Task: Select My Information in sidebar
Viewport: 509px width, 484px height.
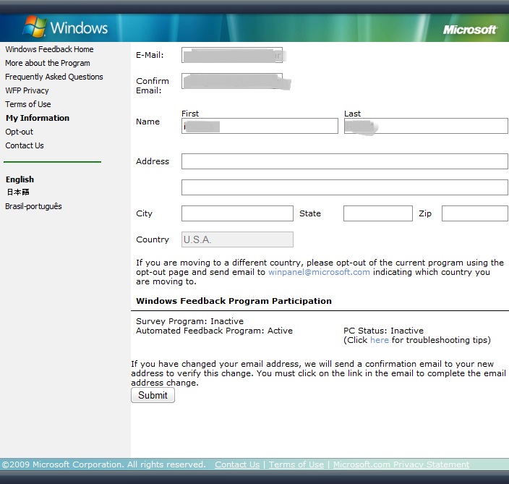Action: [x=38, y=118]
